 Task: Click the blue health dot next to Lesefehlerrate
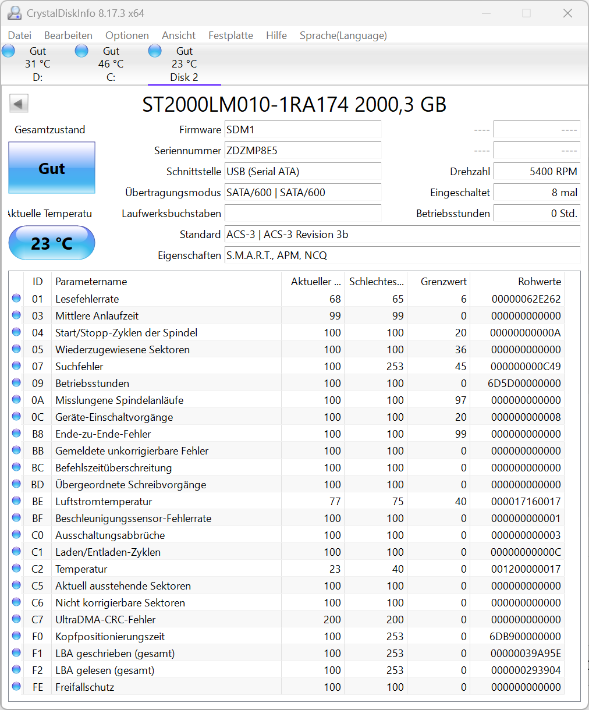tap(16, 299)
